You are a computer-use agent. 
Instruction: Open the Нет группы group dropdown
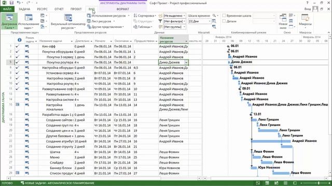click(185, 27)
